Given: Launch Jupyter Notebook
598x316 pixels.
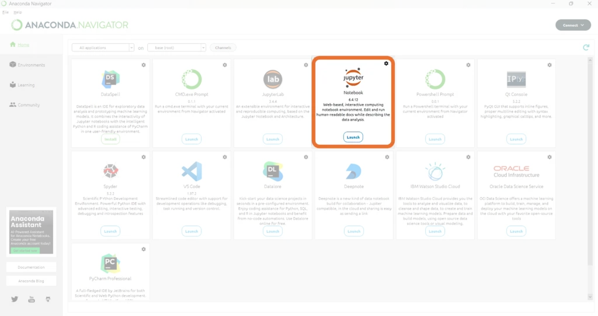Looking at the screenshot, I should coord(353,137).
